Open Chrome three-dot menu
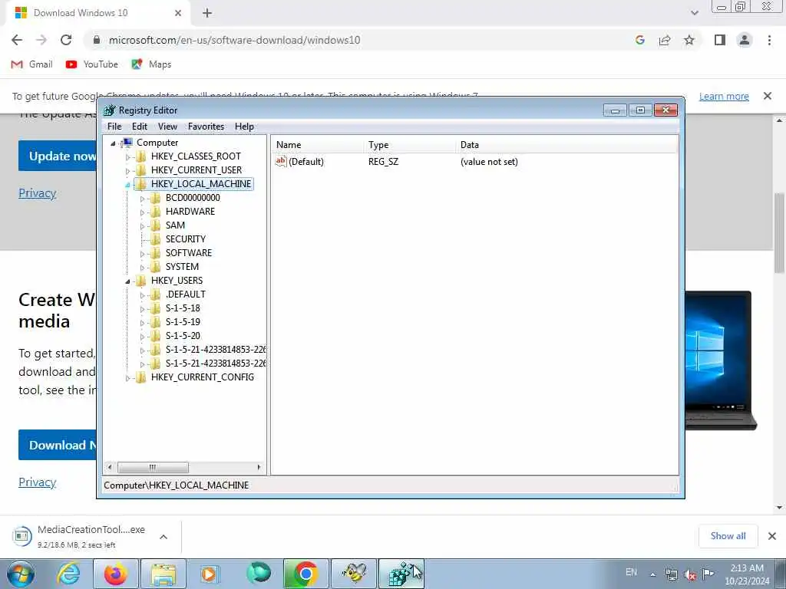The image size is (786, 589). tap(769, 40)
